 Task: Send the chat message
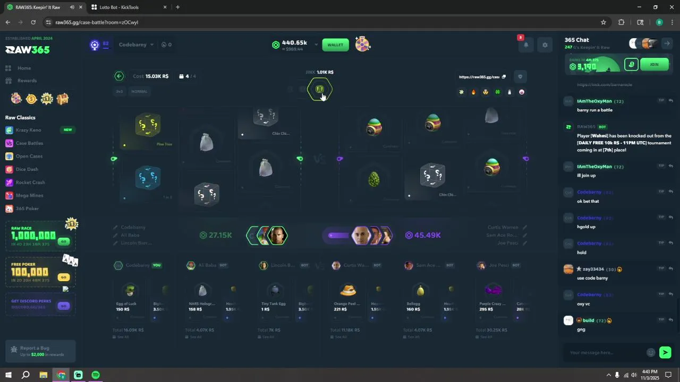[x=665, y=352]
